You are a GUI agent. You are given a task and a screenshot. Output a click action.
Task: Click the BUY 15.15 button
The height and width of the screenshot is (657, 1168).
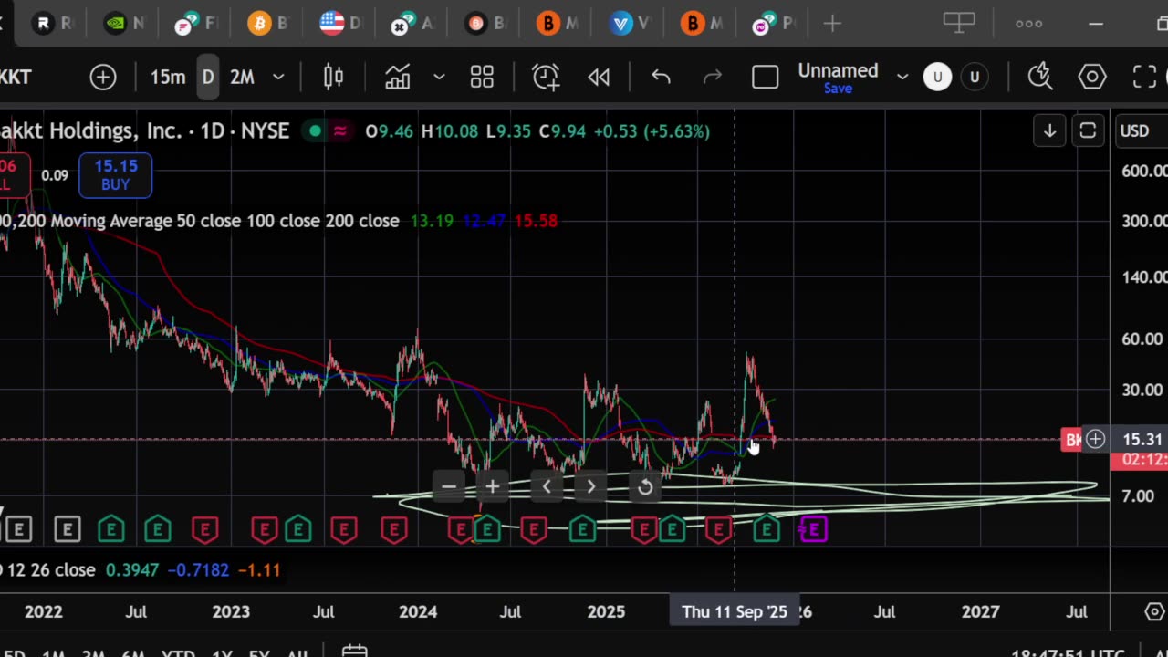115,175
